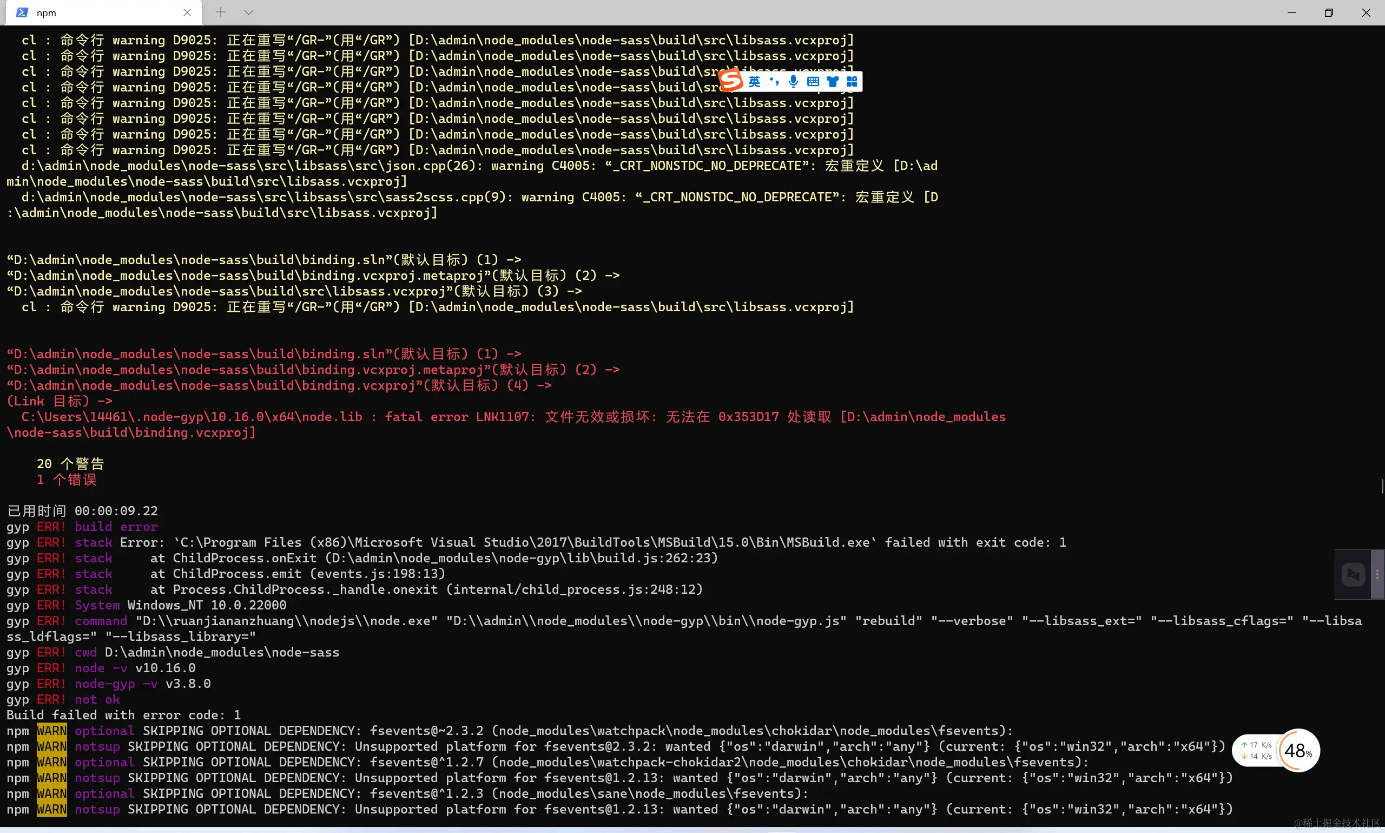Open skin shirt icon on IME bar

click(x=832, y=82)
